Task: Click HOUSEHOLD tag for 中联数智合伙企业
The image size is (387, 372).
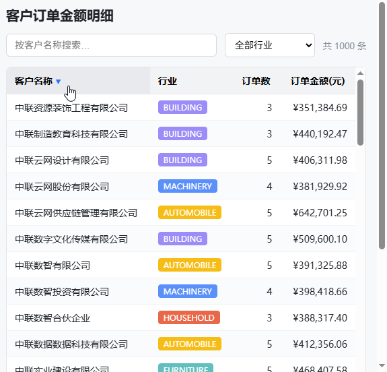Action: [x=189, y=317]
